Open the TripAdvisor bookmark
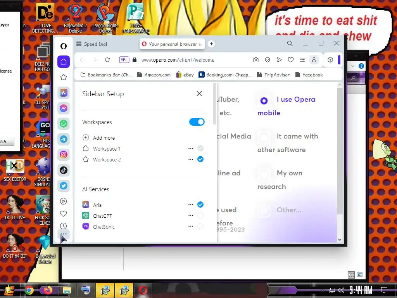The width and height of the screenshot is (397, 298). tap(273, 75)
